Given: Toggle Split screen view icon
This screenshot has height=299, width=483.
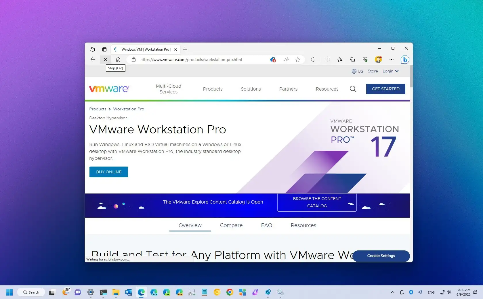Looking at the screenshot, I should [x=327, y=60].
